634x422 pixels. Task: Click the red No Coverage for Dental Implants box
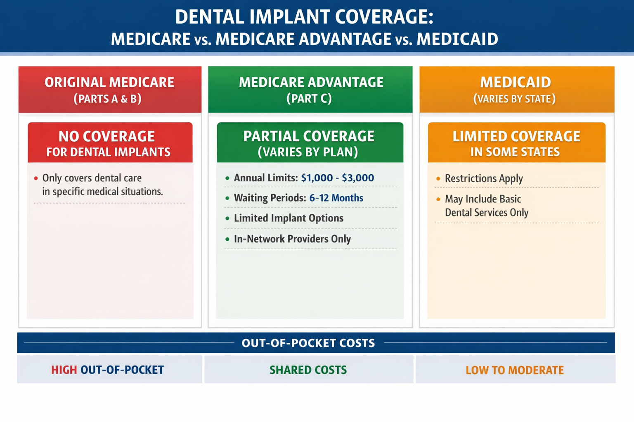[x=109, y=143]
